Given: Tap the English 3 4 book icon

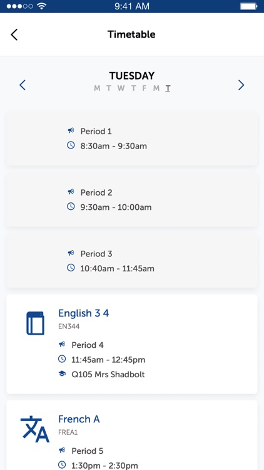Looking at the screenshot, I should pyautogui.click(x=35, y=323).
